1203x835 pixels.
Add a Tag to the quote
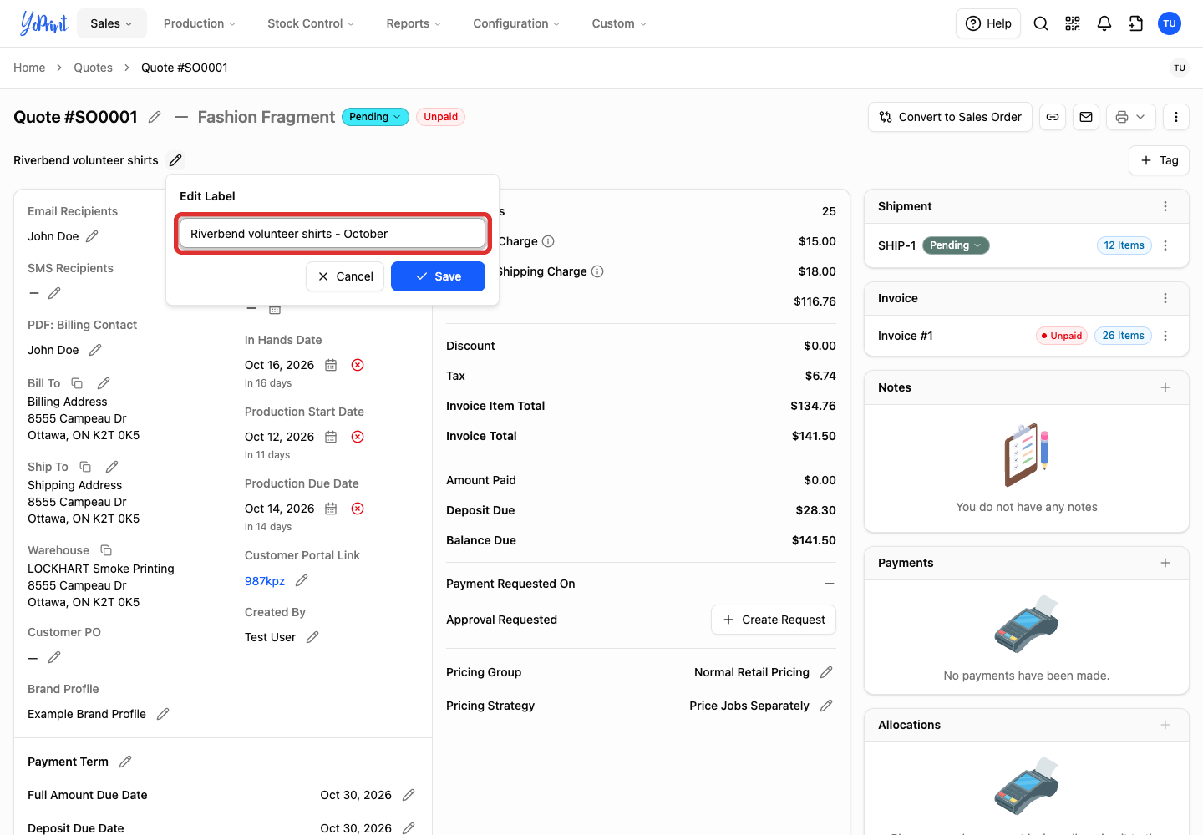tap(1160, 160)
